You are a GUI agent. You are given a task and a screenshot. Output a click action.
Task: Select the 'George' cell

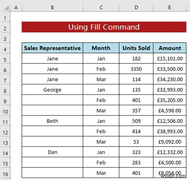click(52, 90)
